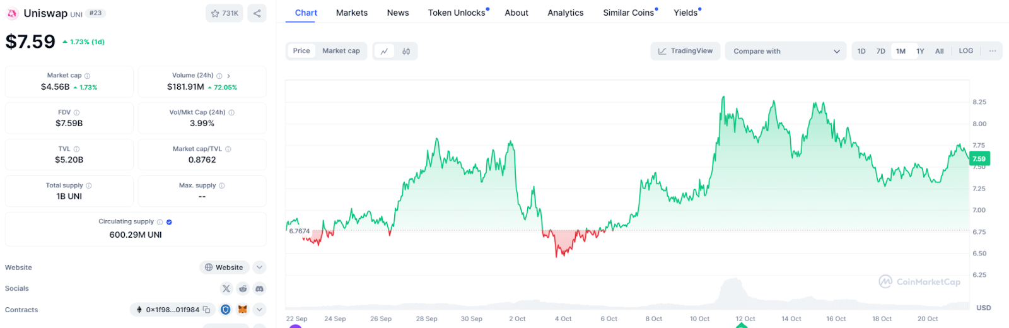
Task: Select the 7D time range
Action: [881, 51]
